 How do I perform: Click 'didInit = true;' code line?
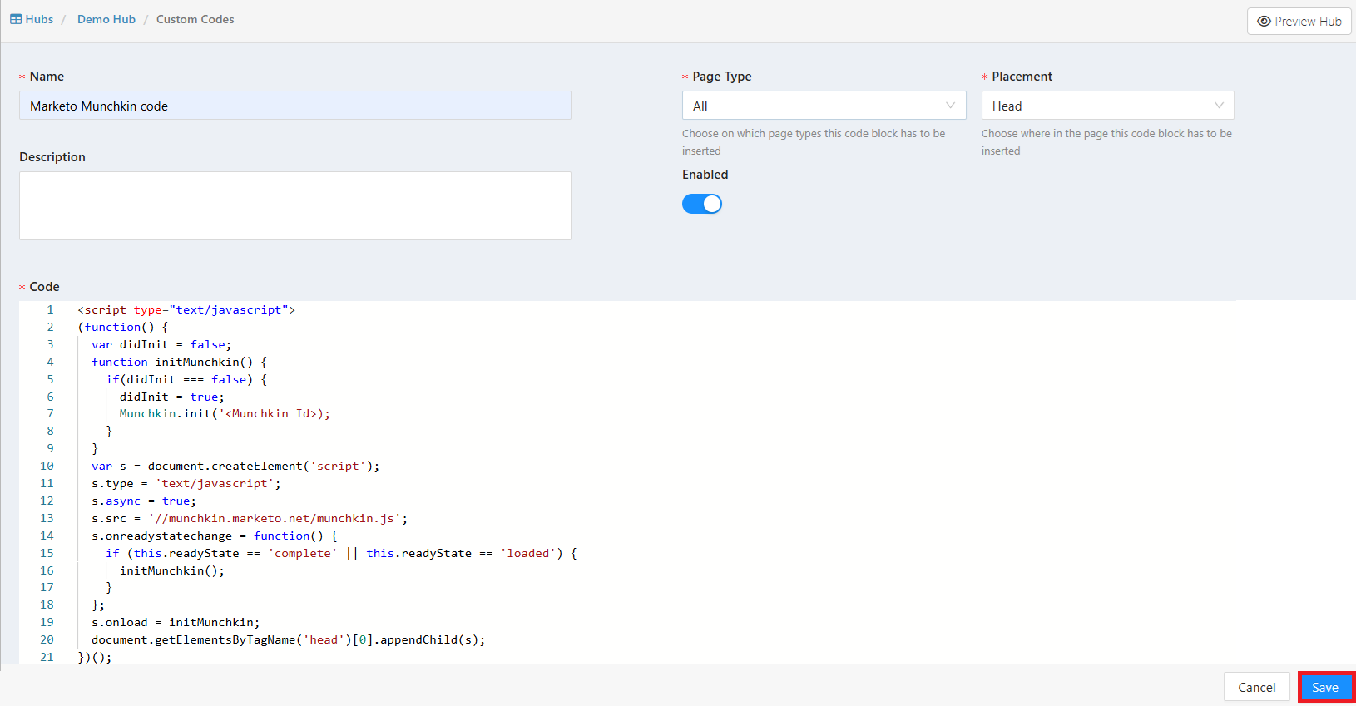coord(171,397)
